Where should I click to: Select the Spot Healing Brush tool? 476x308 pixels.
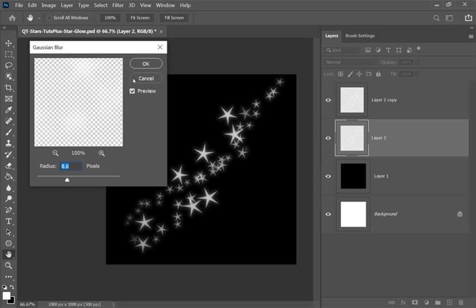9,121
